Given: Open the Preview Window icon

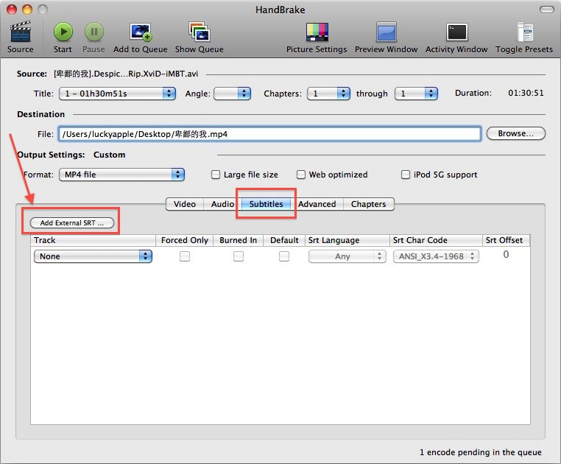Looking at the screenshot, I should pyautogui.click(x=386, y=32).
